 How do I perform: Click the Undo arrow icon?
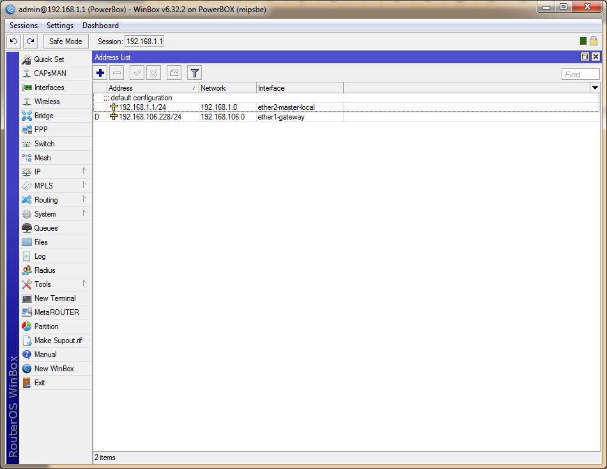13,41
